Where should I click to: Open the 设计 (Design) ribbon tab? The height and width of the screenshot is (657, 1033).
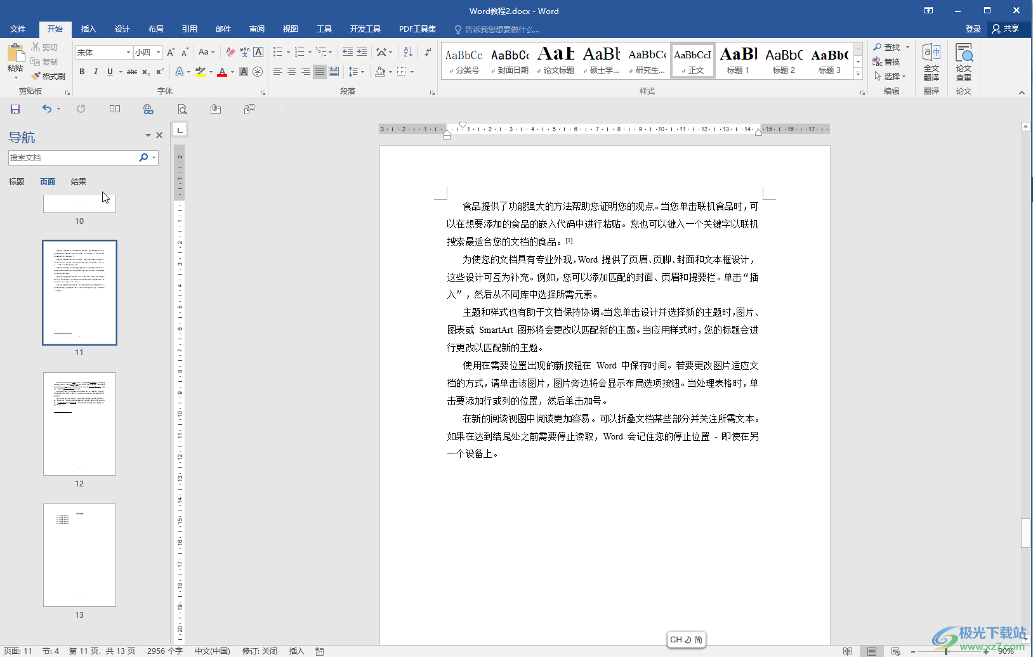point(122,29)
